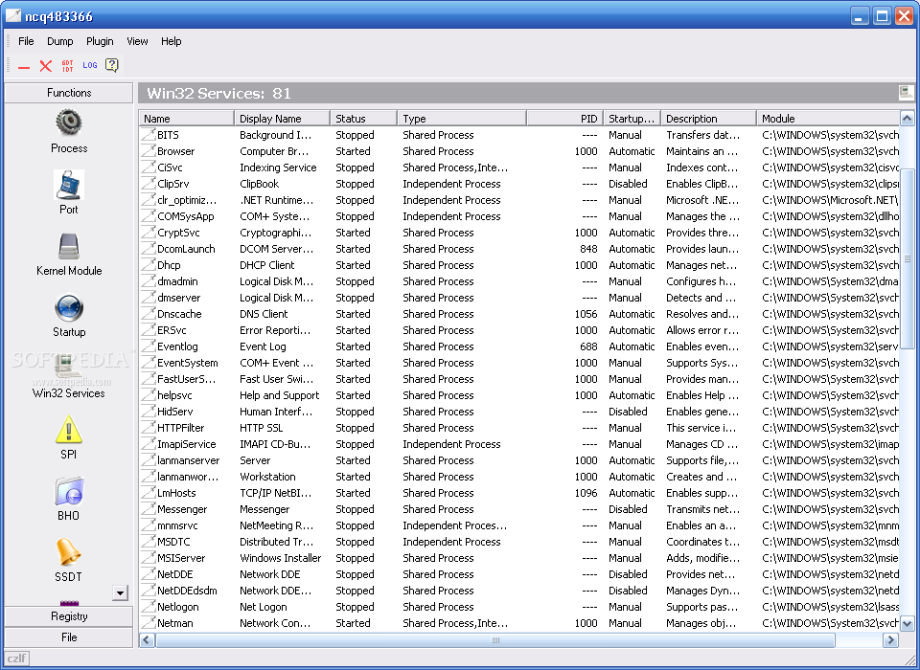The width and height of the screenshot is (920, 670).
Task: Click the horizontal scrollbar right arrow
Action: [x=891, y=640]
